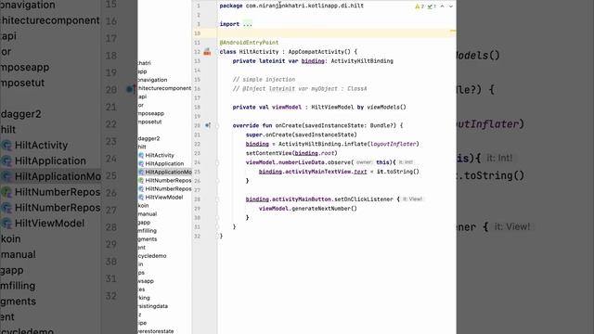594x334 pixels.
Task: Select the 'sistingdata' folder in the project tree
Action: (x=153, y=306)
